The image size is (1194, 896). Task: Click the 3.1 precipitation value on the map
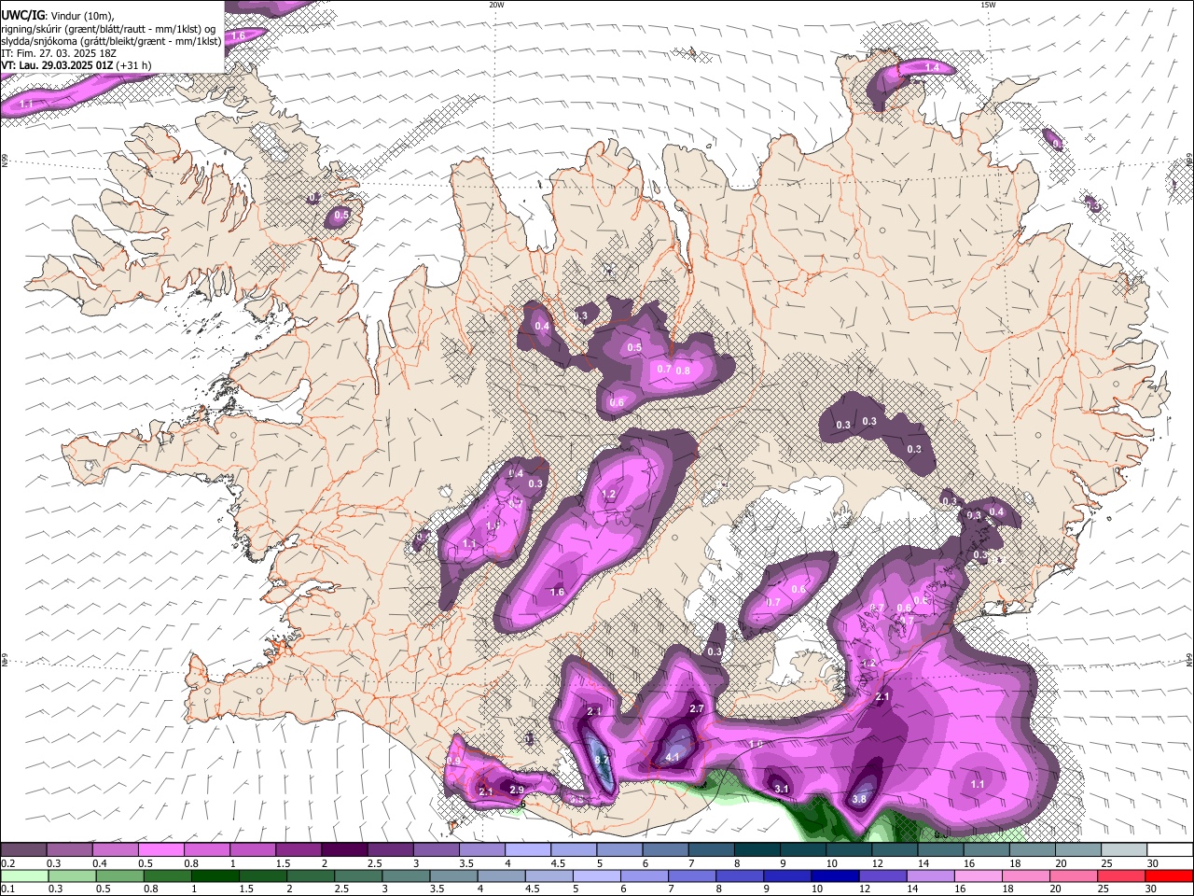tap(782, 789)
